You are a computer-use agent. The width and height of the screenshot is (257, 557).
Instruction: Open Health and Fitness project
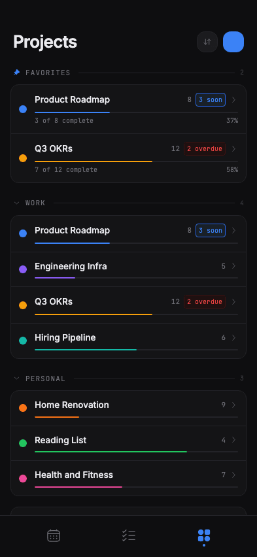[x=128, y=478]
